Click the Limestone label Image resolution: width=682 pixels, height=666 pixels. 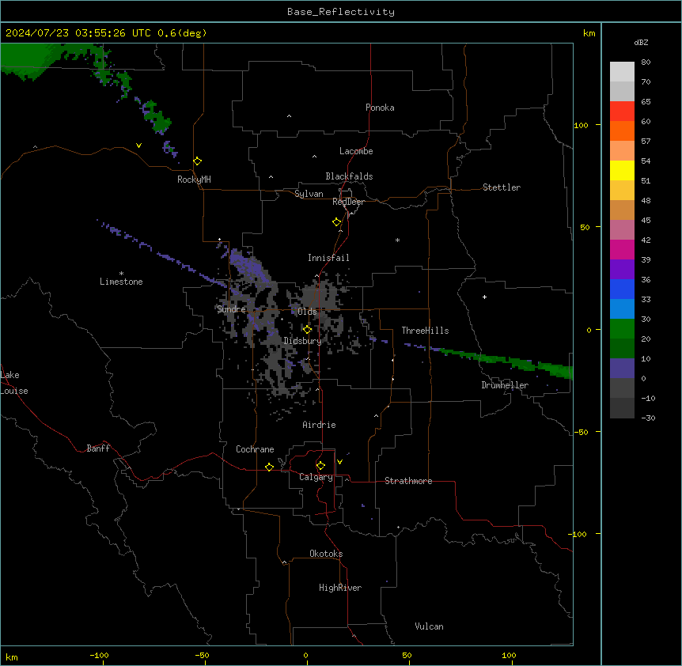[x=121, y=282]
